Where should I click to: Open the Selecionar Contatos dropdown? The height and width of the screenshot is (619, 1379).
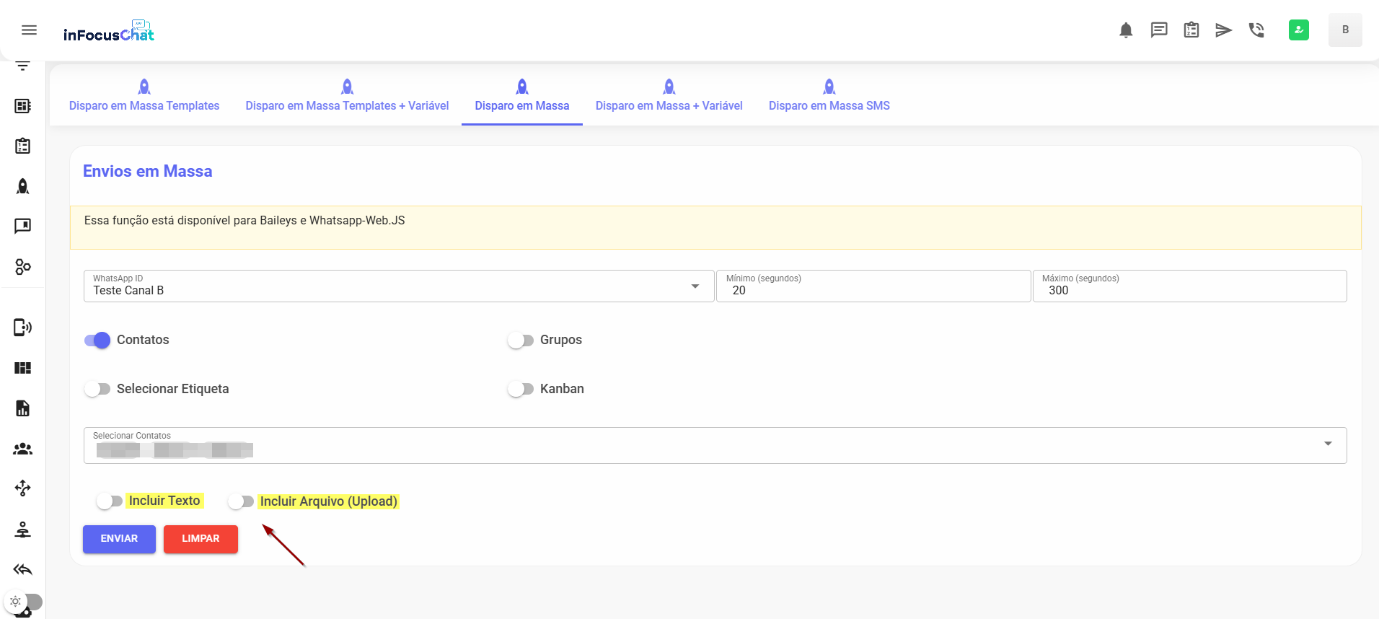pos(1327,444)
